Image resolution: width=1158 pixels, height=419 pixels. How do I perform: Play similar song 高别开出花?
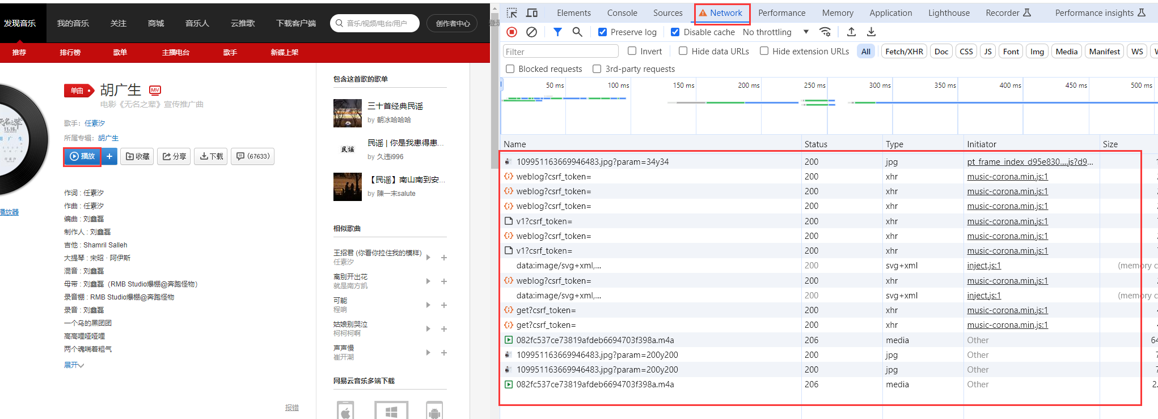pos(429,281)
